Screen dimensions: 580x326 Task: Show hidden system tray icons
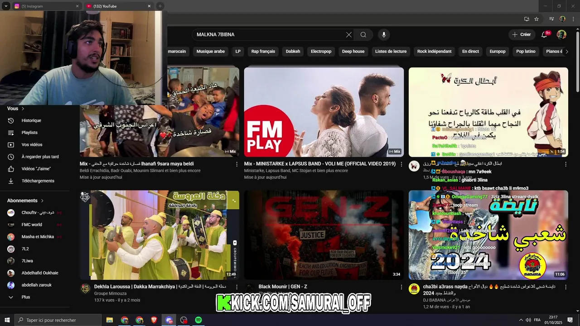coord(521,320)
